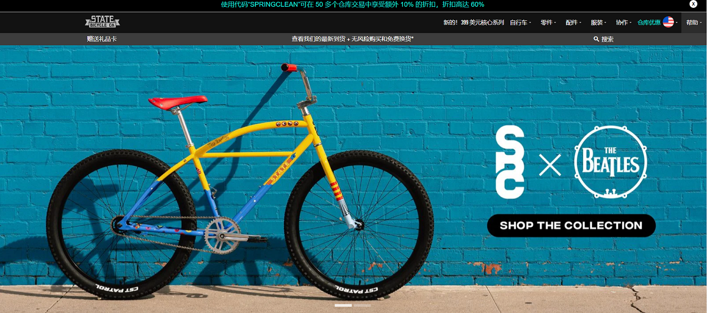The height and width of the screenshot is (313, 707).
Task: Open the 服装 dropdown menu
Action: [x=598, y=22]
